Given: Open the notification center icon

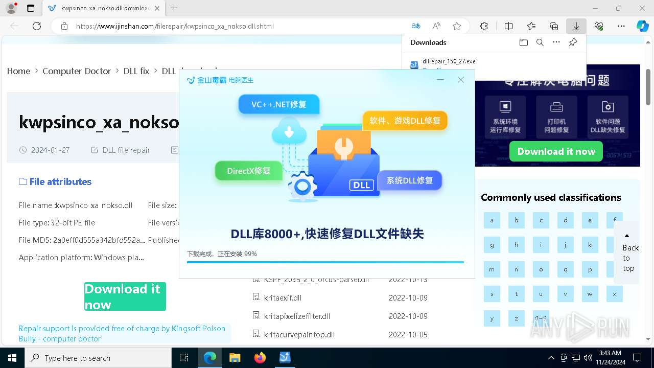Looking at the screenshot, I should (637, 358).
